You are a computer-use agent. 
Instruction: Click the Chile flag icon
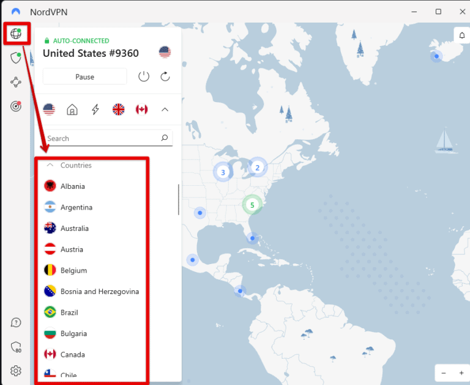pos(50,373)
